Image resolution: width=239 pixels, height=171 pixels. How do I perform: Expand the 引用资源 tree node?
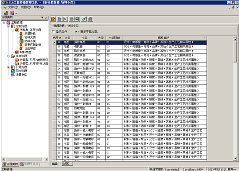[9, 67]
